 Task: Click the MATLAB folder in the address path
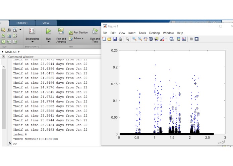[11, 52]
